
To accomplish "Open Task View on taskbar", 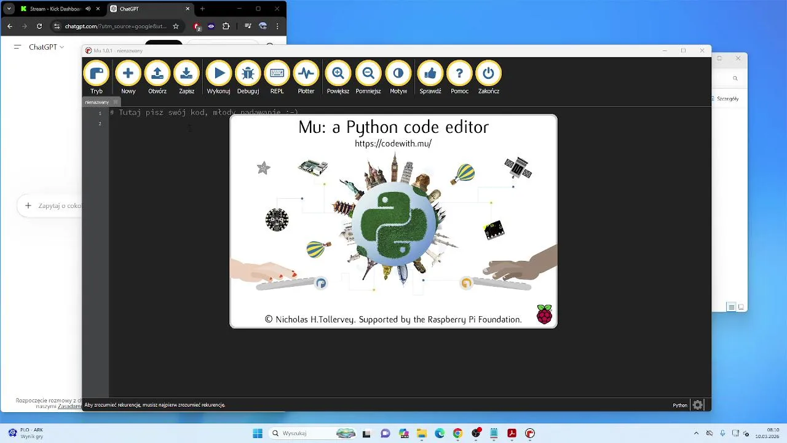I will [366, 433].
